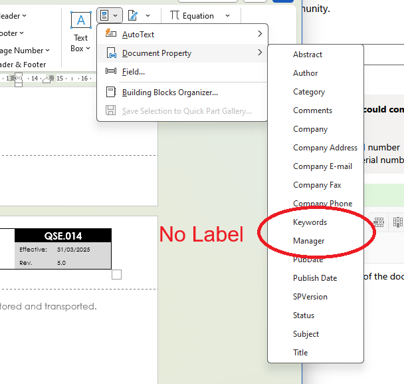Insert the Publish Date property

316,278
